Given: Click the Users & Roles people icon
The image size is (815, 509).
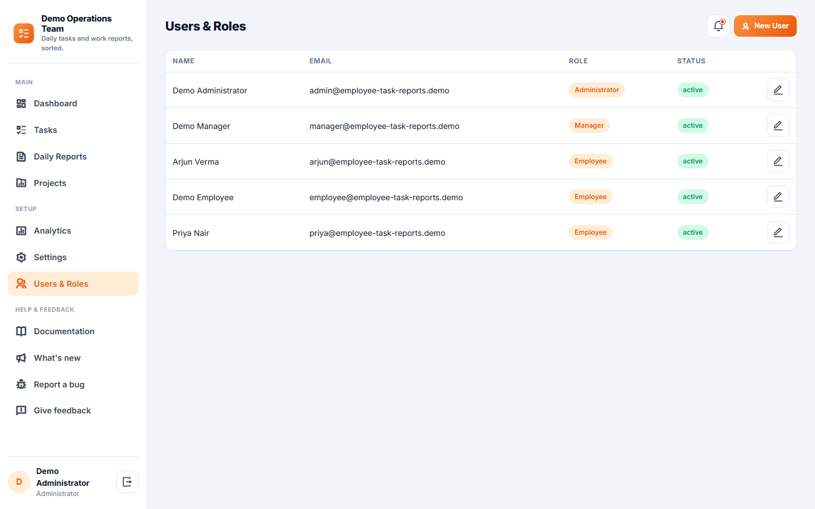Looking at the screenshot, I should click(22, 284).
